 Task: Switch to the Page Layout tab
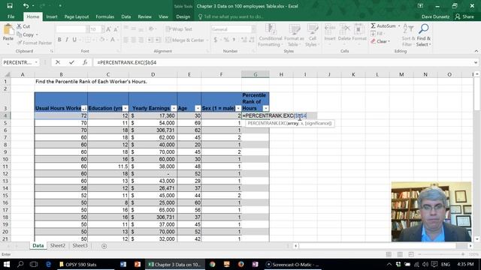77,16
